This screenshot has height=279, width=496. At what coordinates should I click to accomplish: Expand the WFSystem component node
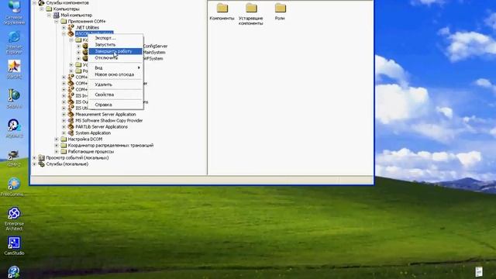(79, 59)
